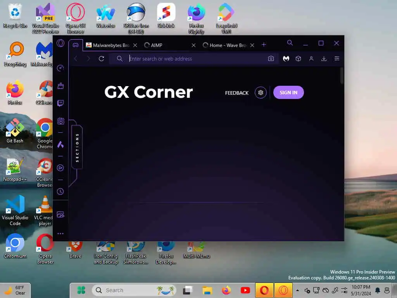The width and height of the screenshot is (397, 298).
Task: Close the Wave Browser tab
Action: coord(252,45)
